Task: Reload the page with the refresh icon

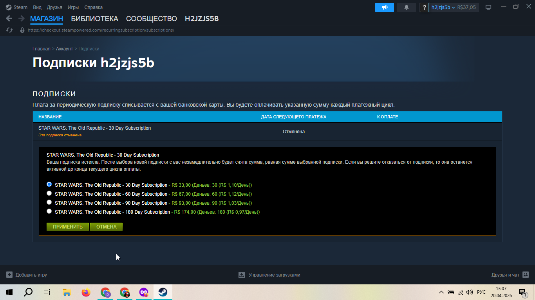Action: 9,30
